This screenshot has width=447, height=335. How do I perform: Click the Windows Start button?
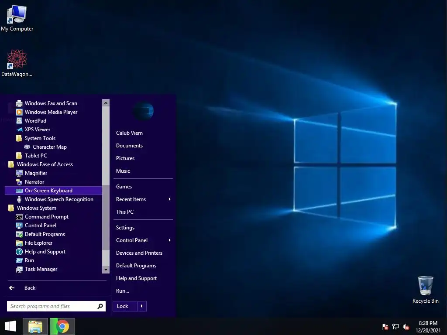click(x=10, y=326)
